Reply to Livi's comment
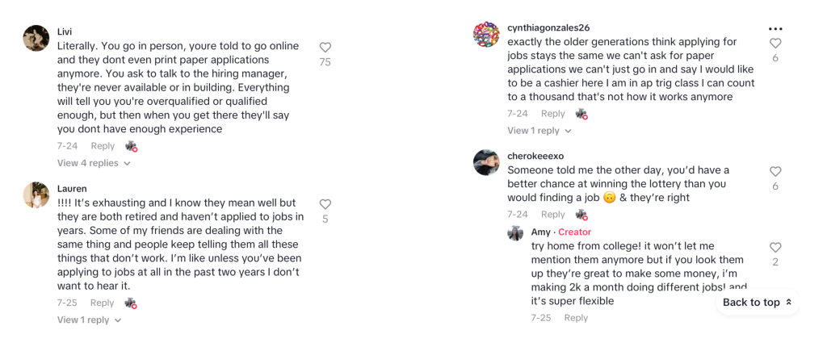 pyautogui.click(x=103, y=146)
